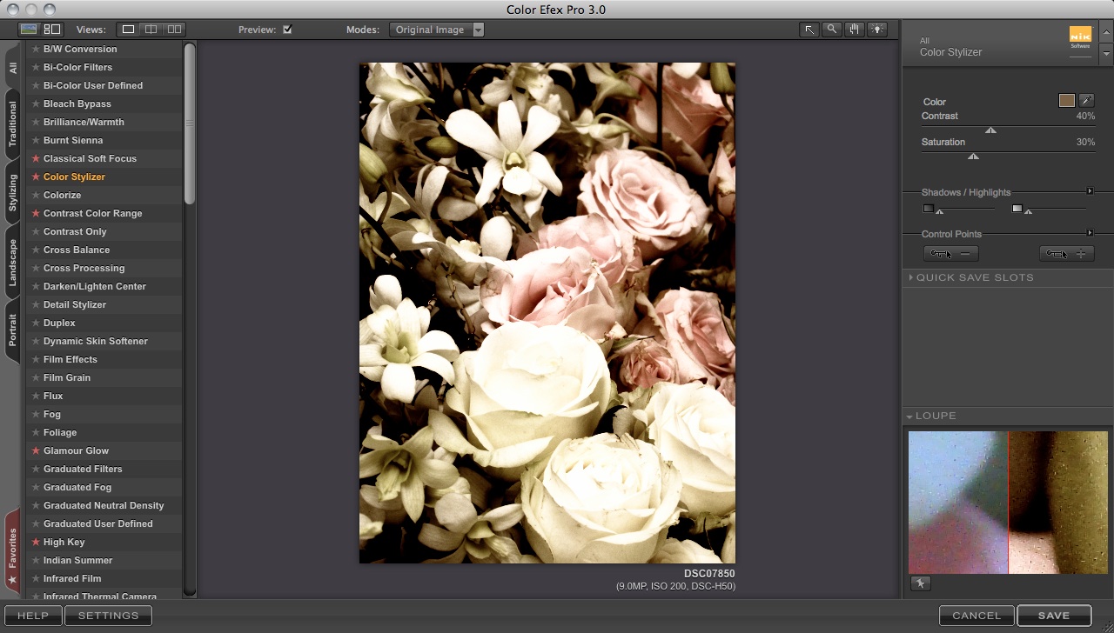Open the Settings dialog button

click(x=108, y=616)
